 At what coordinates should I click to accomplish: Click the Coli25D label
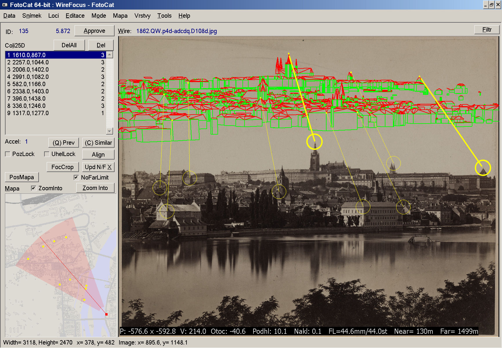pos(15,46)
